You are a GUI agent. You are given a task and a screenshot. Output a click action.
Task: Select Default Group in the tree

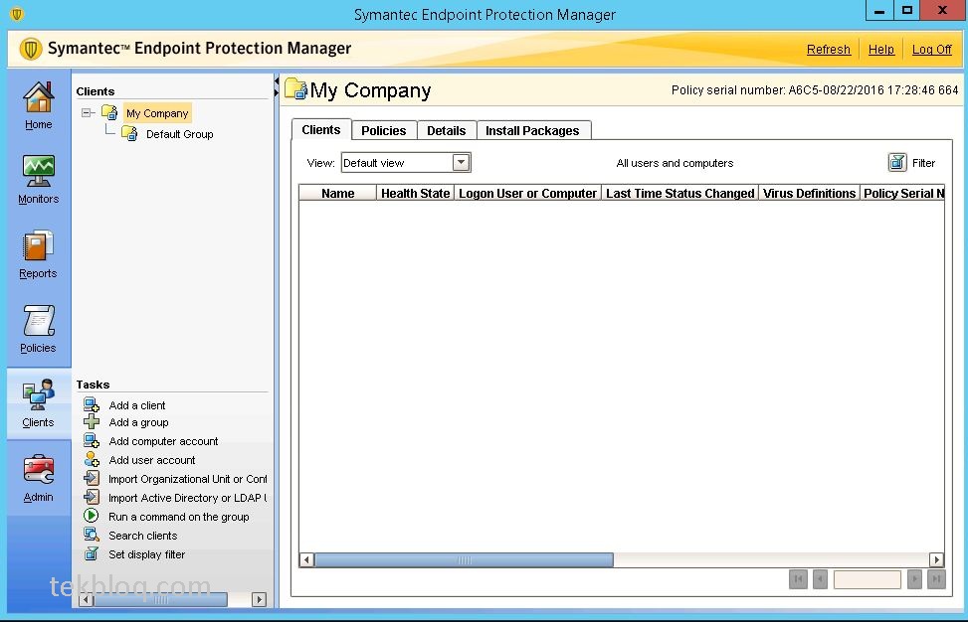pos(180,134)
